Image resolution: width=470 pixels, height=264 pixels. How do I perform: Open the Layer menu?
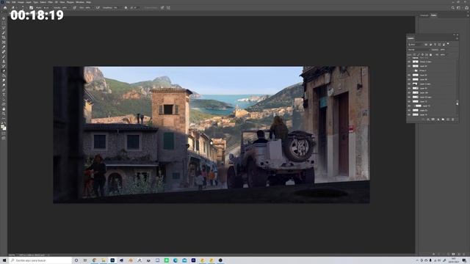click(x=29, y=2)
